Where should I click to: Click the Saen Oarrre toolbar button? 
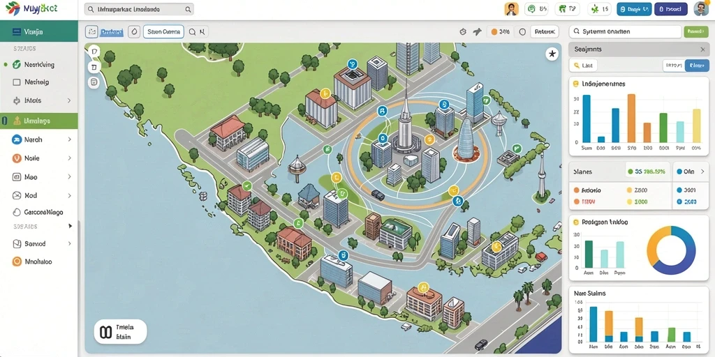(x=163, y=31)
